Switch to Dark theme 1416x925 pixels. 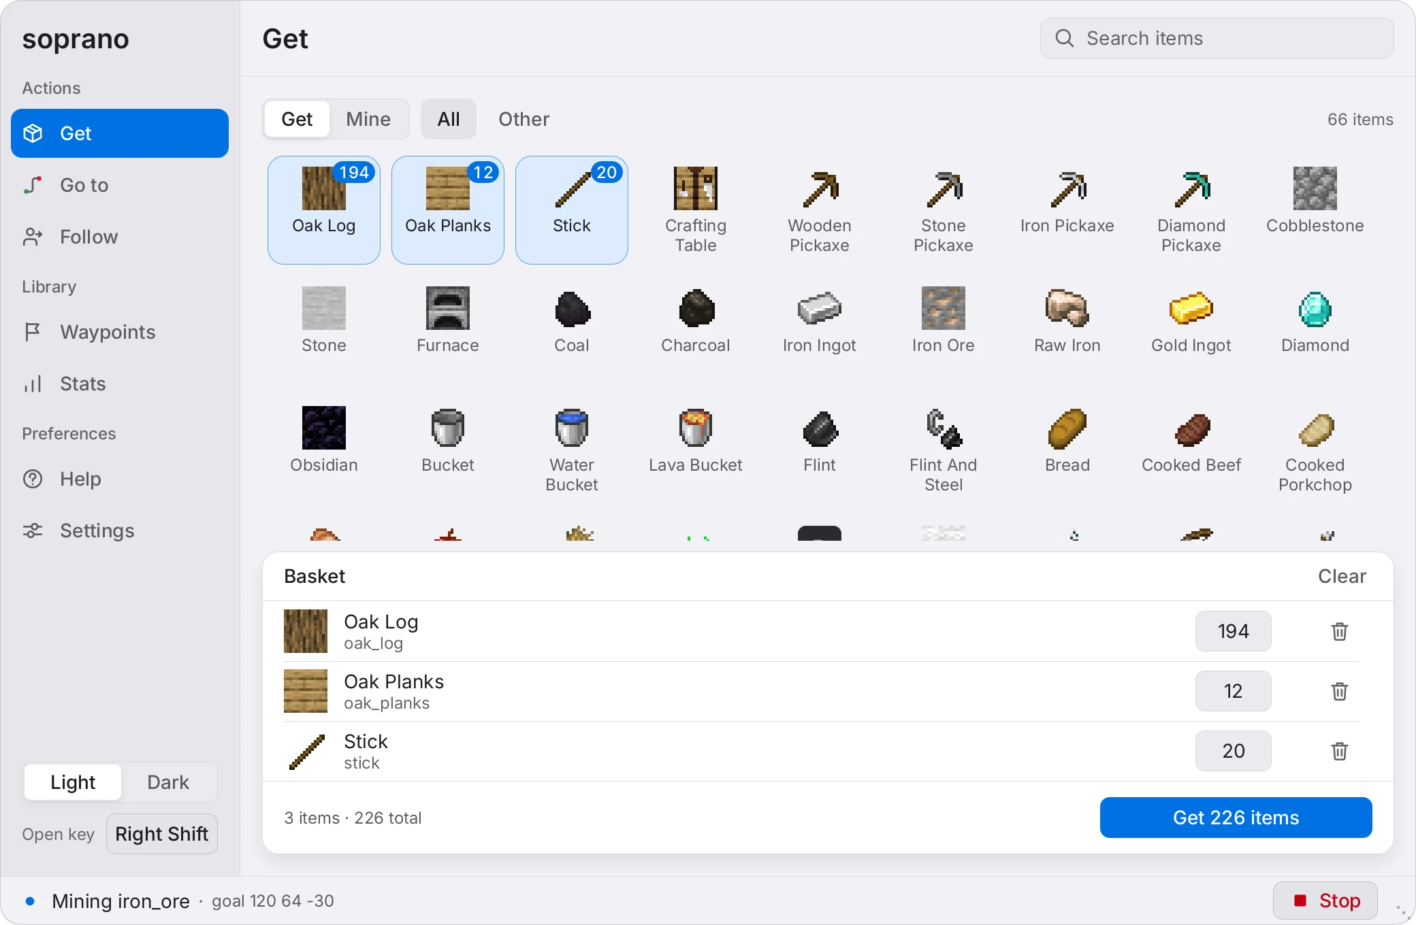click(168, 782)
